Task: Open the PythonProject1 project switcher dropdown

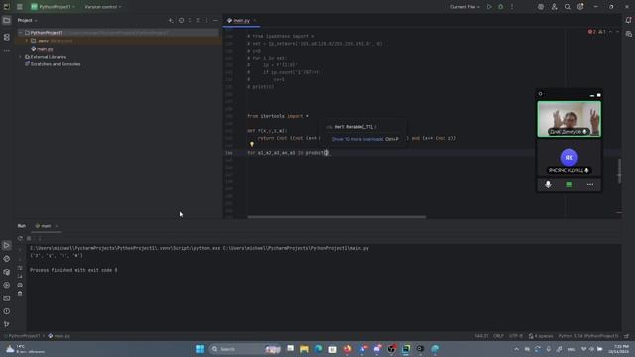Action: [53, 7]
